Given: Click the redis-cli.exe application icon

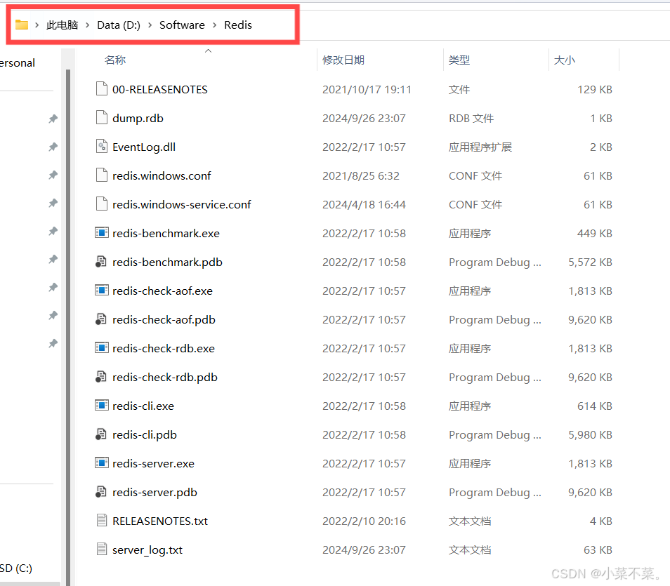Looking at the screenshot, I should (x=102, y=406).
